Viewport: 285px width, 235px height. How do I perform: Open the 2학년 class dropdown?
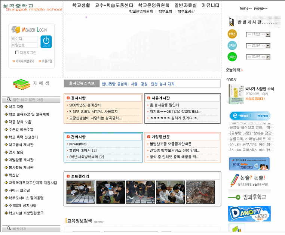pos(268,46)
